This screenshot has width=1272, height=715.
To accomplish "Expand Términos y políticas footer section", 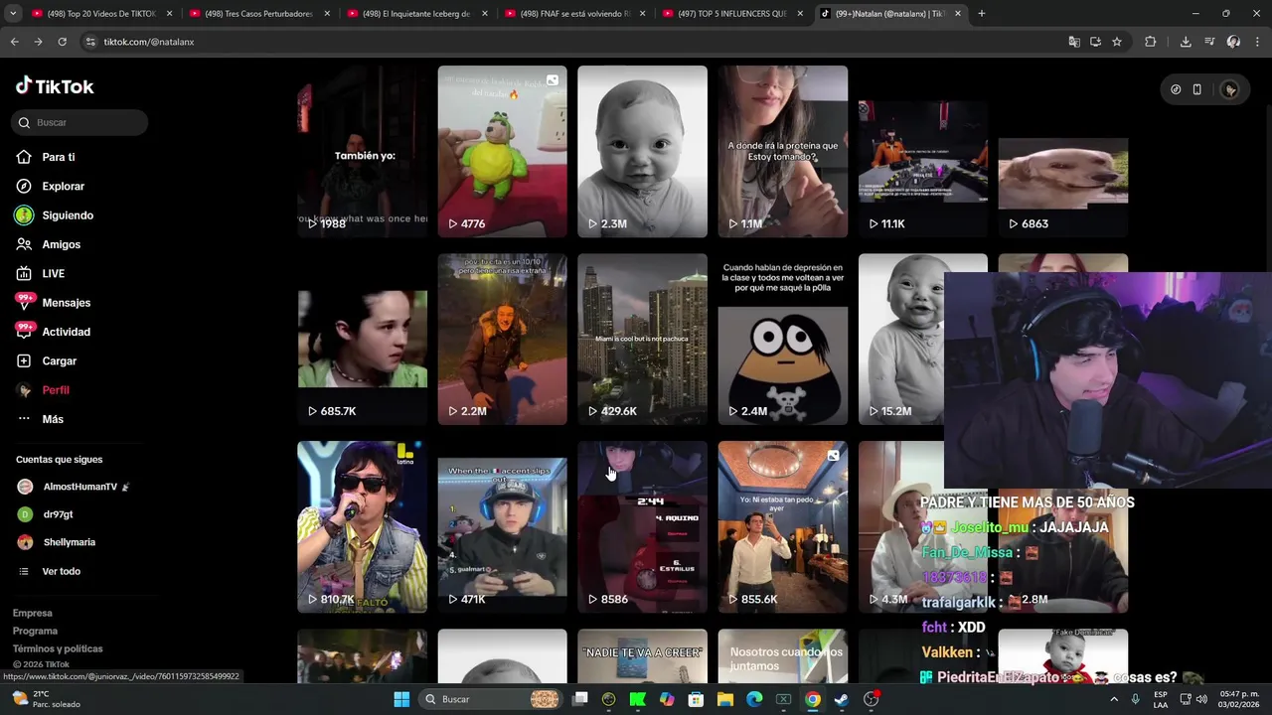I will click(58, 648).
